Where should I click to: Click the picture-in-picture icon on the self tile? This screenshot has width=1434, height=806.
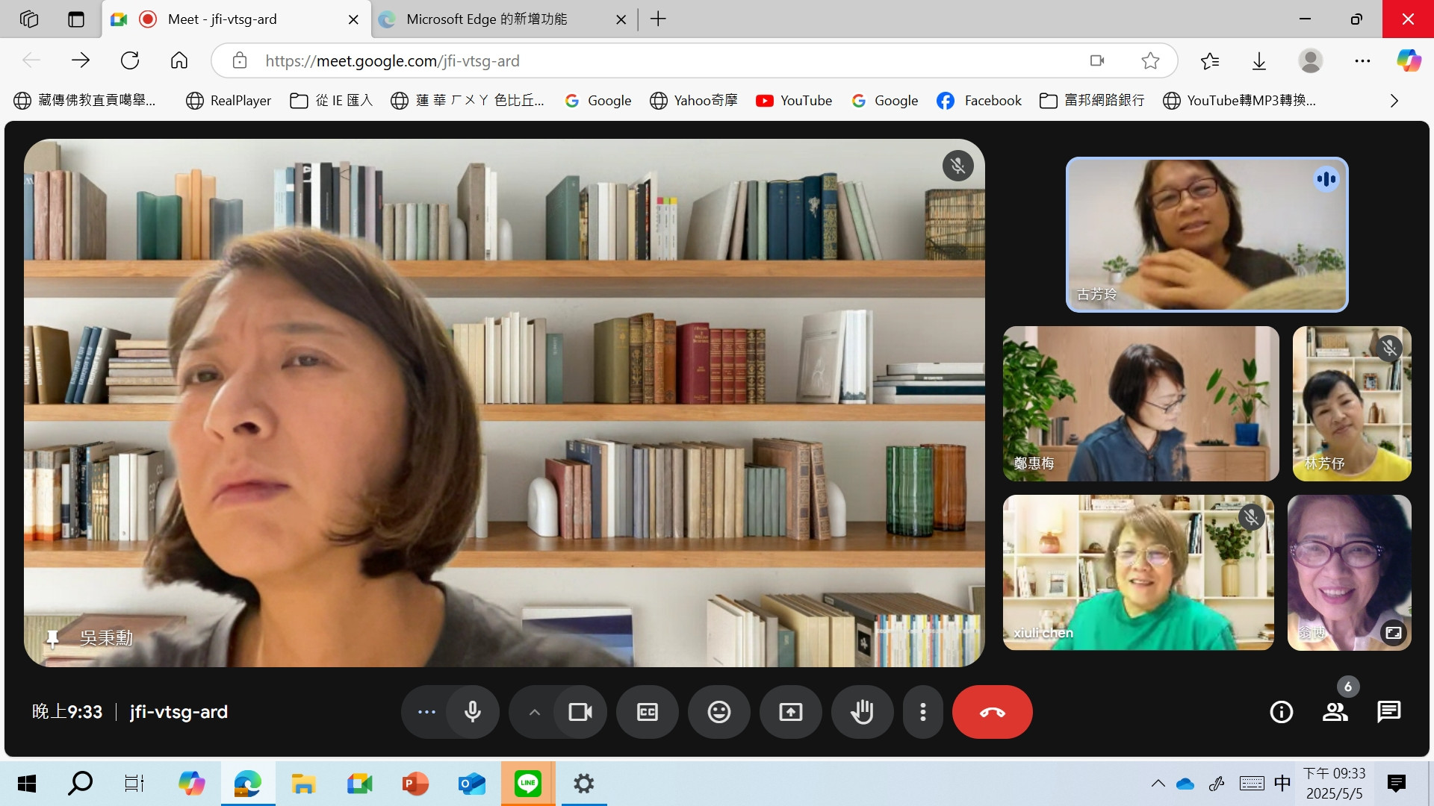(1393, 633)
